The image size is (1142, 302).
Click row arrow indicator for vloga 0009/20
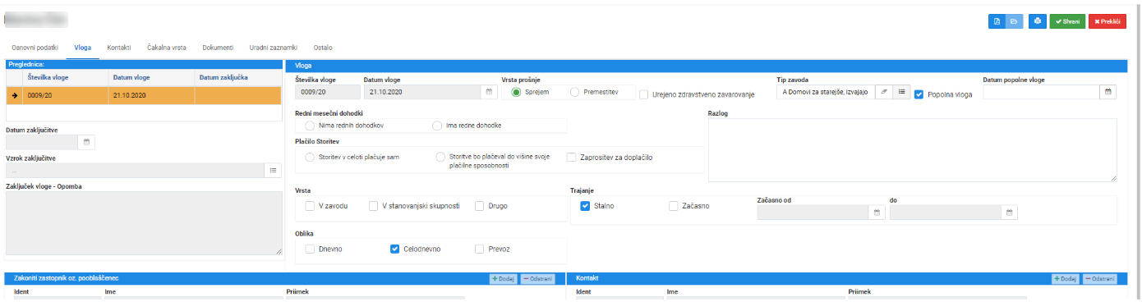coord(15,95)
